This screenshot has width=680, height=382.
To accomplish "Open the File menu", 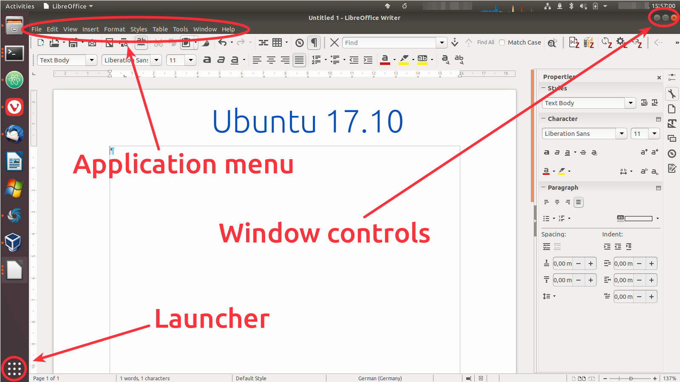I will point(37,29).
